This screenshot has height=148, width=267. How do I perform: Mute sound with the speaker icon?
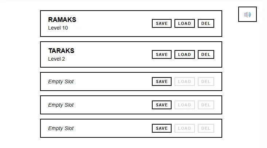247,14
